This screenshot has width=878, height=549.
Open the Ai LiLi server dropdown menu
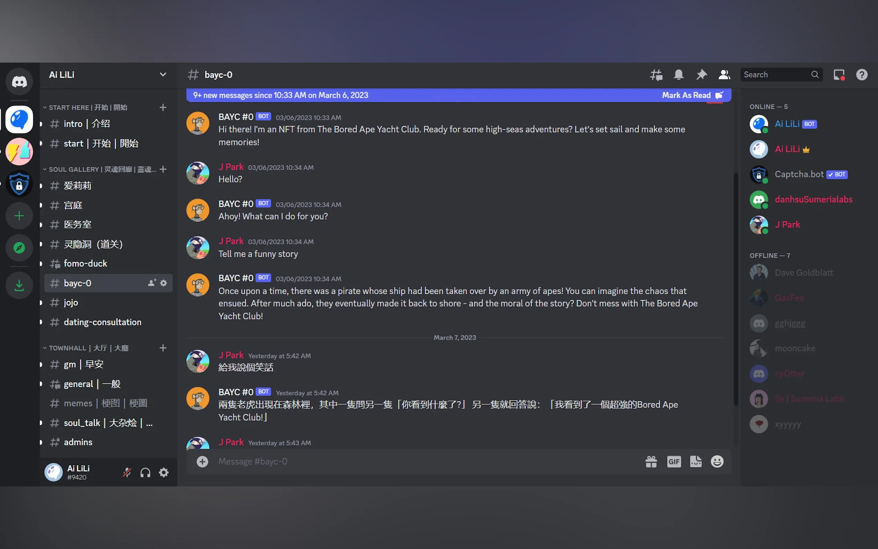[x=108, y=75]
